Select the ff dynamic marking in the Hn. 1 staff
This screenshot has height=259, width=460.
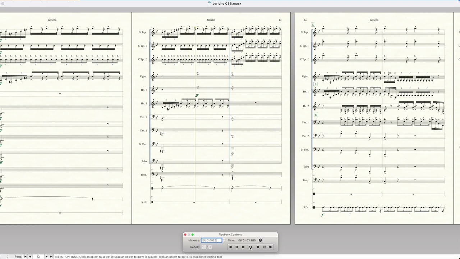coord(197,95)
